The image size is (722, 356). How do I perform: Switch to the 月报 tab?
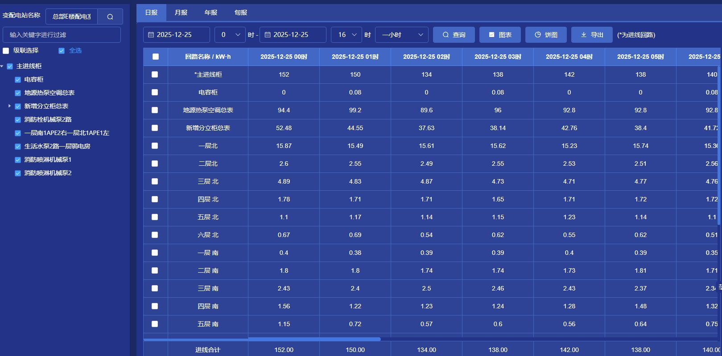tap(181, 12)
